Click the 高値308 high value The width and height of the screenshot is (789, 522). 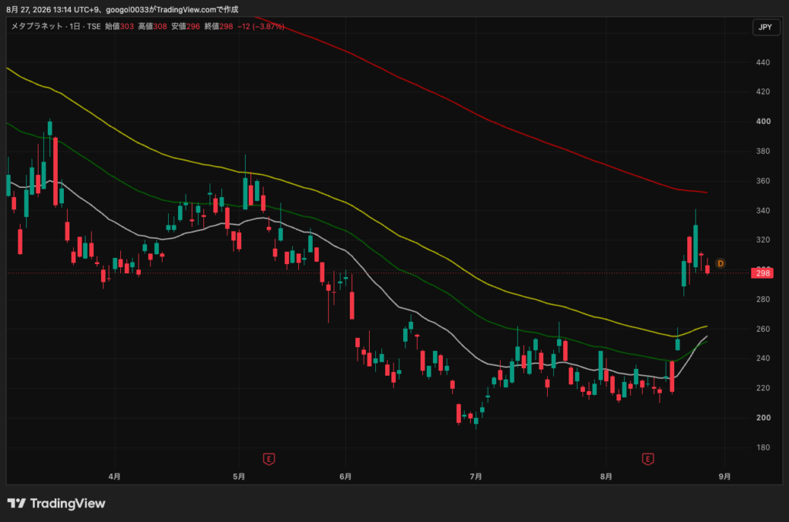(x=153, y=26)
